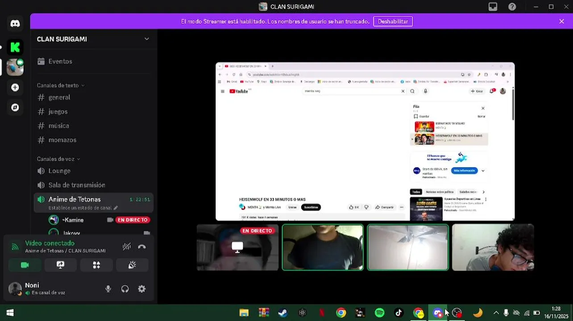This screenshot has width=573, height=321.
Task: Open connection quality signal icon
Action: click(15, 247)
